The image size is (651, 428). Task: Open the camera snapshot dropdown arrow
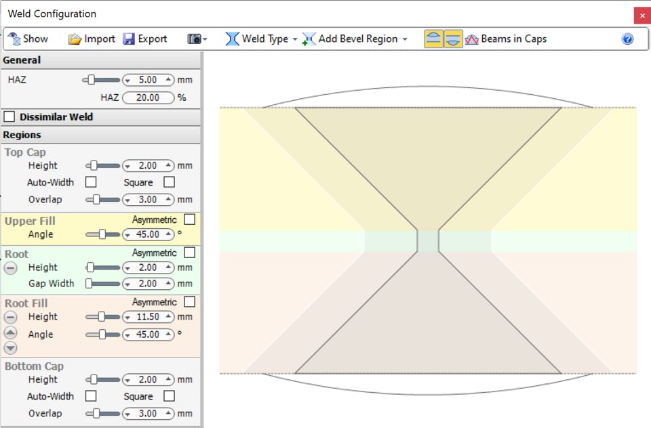(205, 39)
